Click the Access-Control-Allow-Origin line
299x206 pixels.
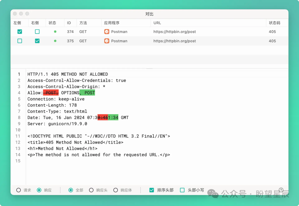click(66, 87)
